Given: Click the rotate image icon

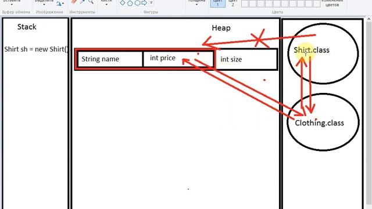Looking at the screenshot, I should 59,3.
